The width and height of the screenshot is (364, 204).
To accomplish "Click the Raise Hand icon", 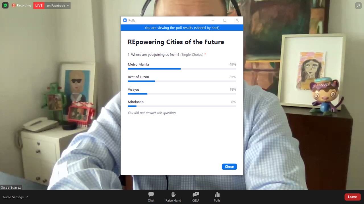I will tap(173, 195).
